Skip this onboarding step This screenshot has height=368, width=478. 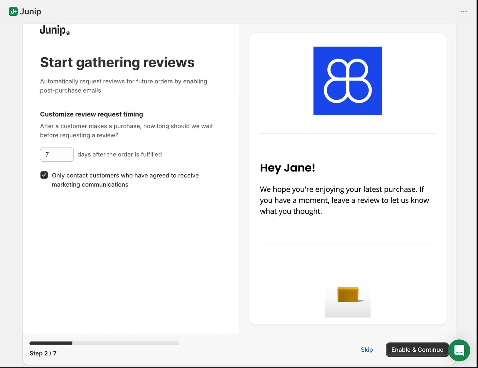[367, 349]
